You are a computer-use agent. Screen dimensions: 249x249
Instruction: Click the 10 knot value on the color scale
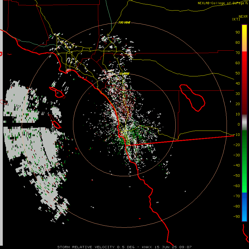(x=238, y=114)
